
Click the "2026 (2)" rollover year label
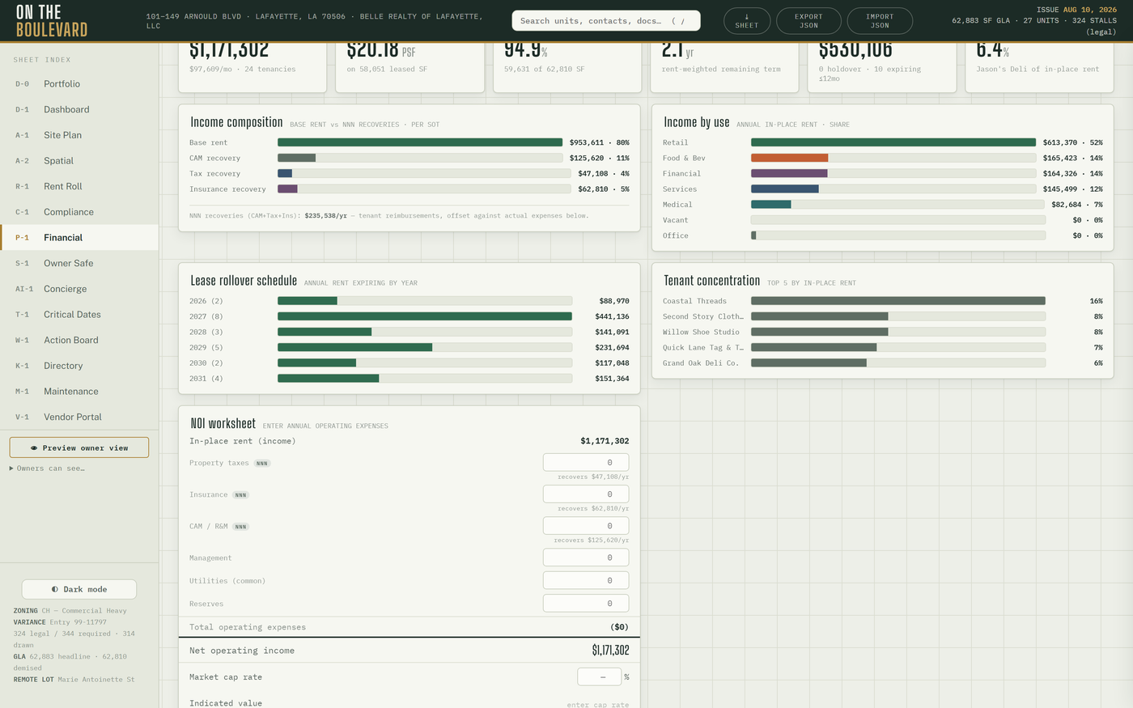(206, 301)
